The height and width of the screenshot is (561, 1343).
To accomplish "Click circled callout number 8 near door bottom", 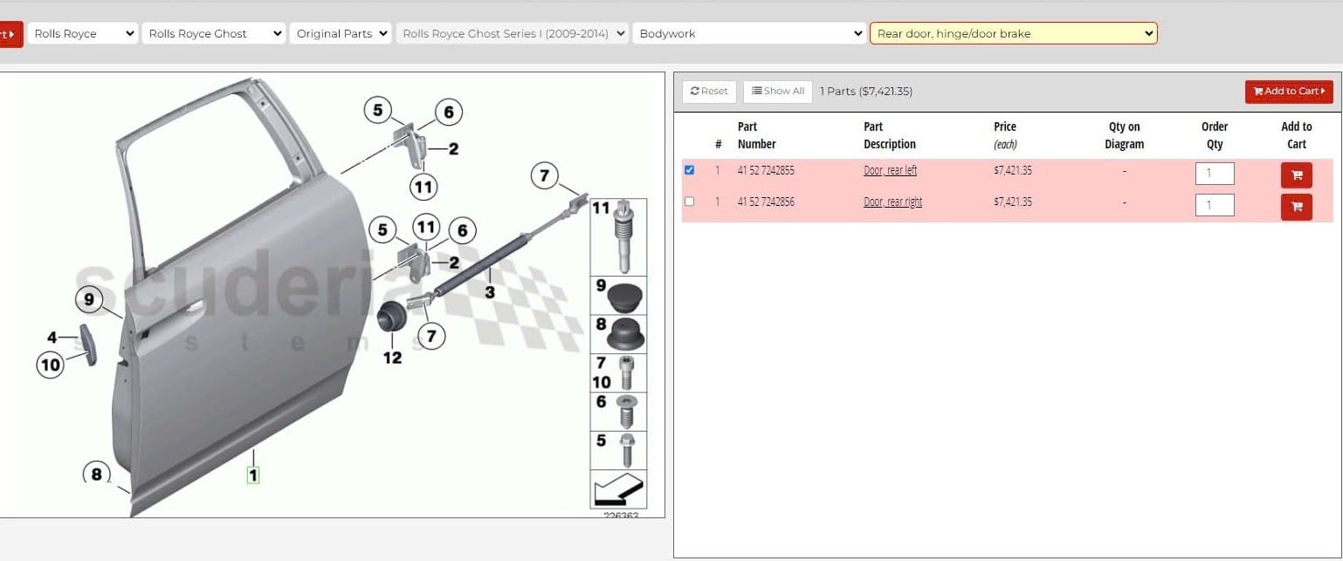I will coord(97,475).
